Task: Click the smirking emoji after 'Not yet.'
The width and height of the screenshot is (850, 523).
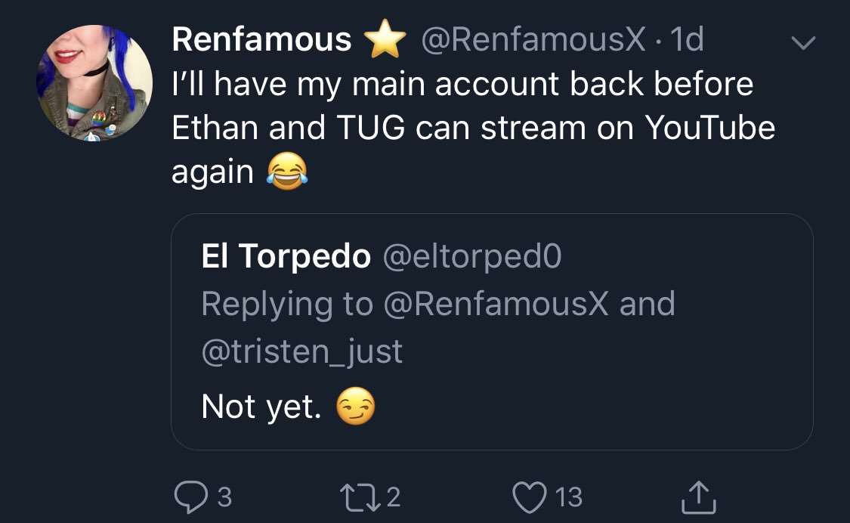Action: click(x=356, y=406)
